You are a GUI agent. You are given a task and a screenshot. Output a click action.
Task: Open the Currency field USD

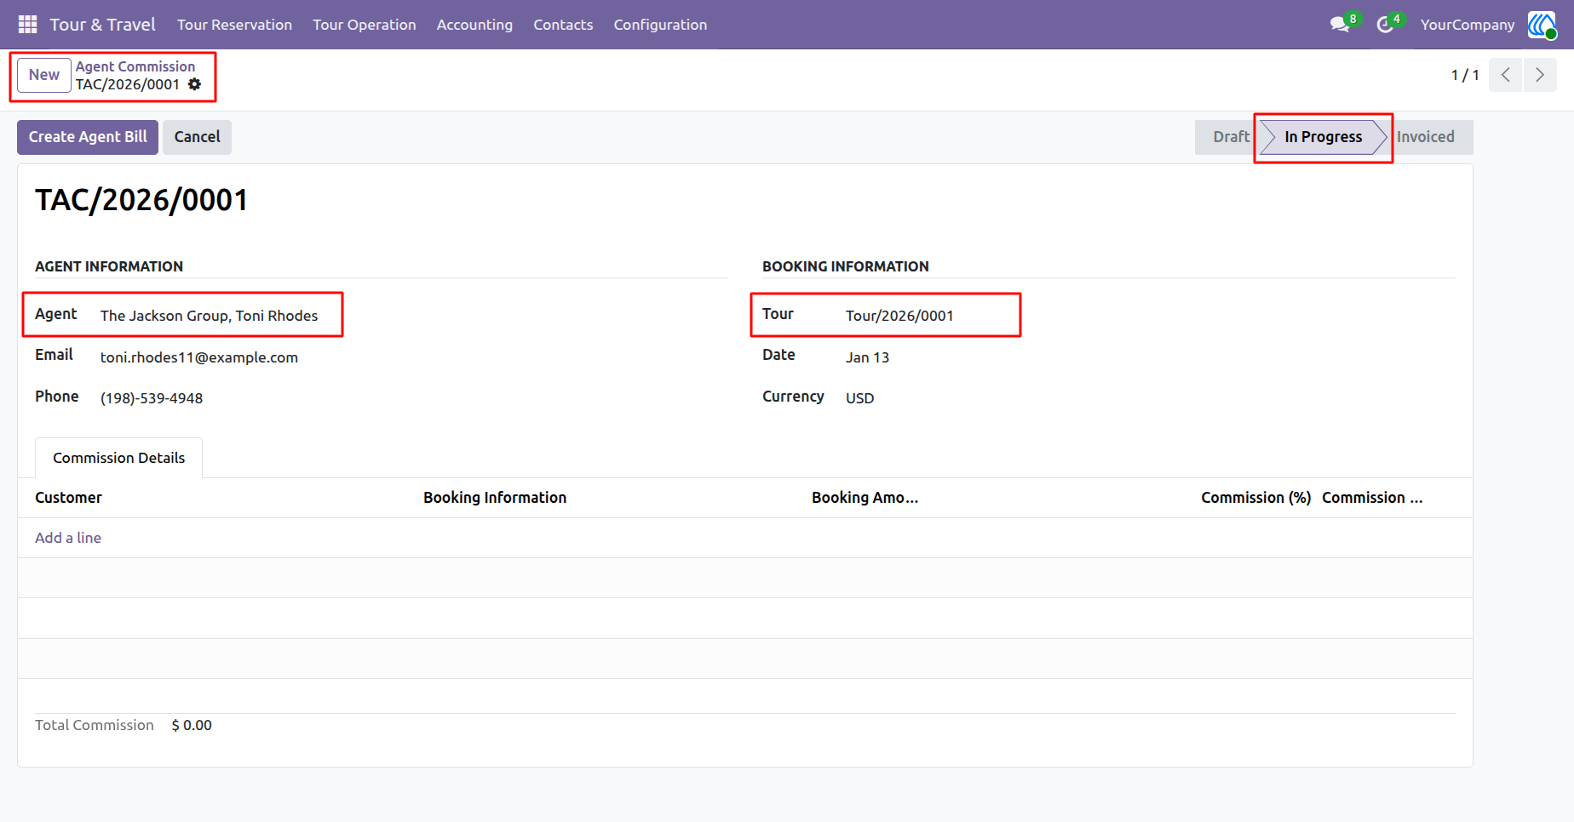click(x=859, y=398)
